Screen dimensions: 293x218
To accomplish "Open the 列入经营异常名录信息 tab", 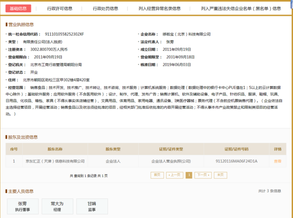I will (159, 8).
